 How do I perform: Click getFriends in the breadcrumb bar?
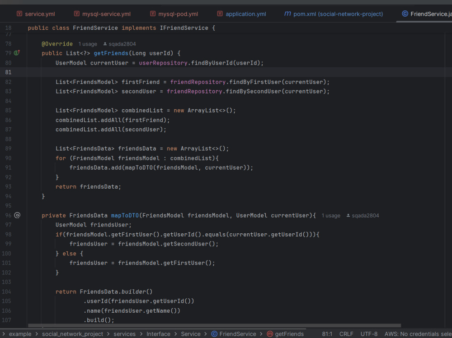tap(289, 334)
